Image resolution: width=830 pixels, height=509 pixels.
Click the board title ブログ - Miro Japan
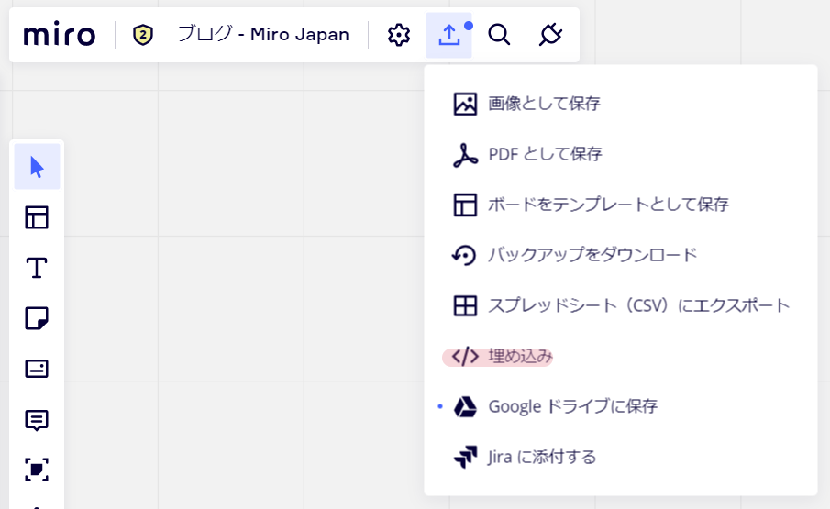tap(263, 35)
